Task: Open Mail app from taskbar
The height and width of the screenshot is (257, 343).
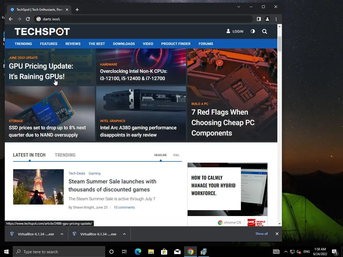Action: (177, 252)
